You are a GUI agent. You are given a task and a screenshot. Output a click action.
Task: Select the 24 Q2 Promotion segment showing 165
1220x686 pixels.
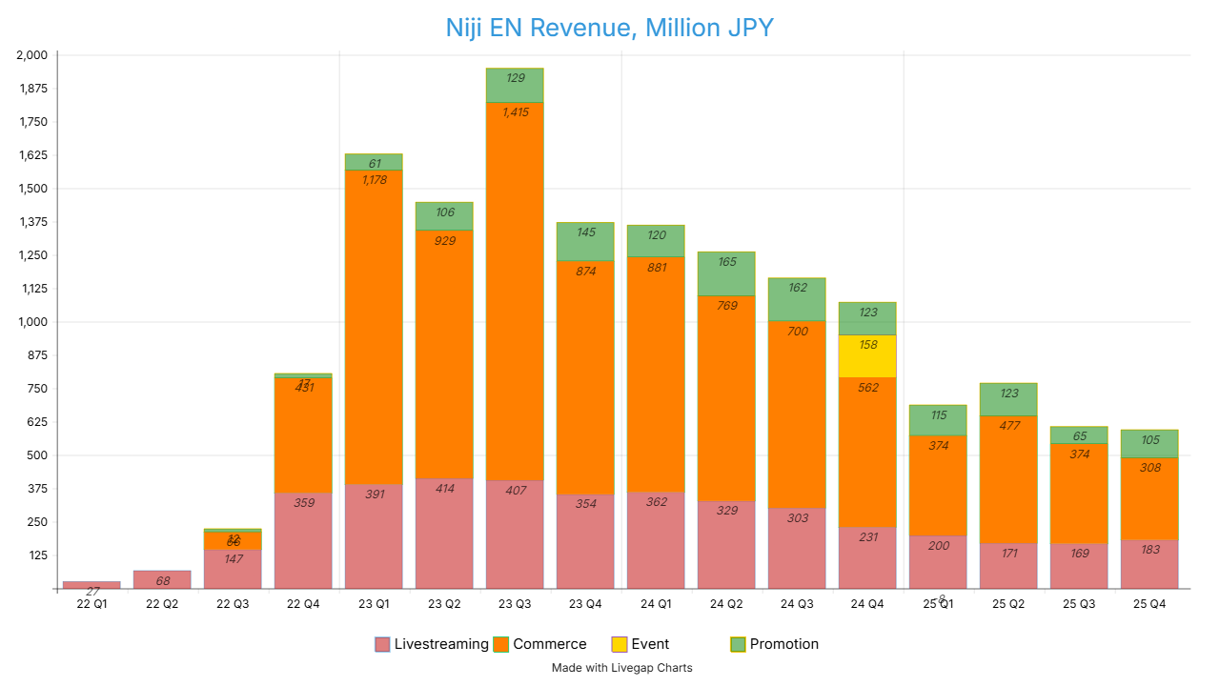pyautogui.click(x=726, y=274)
